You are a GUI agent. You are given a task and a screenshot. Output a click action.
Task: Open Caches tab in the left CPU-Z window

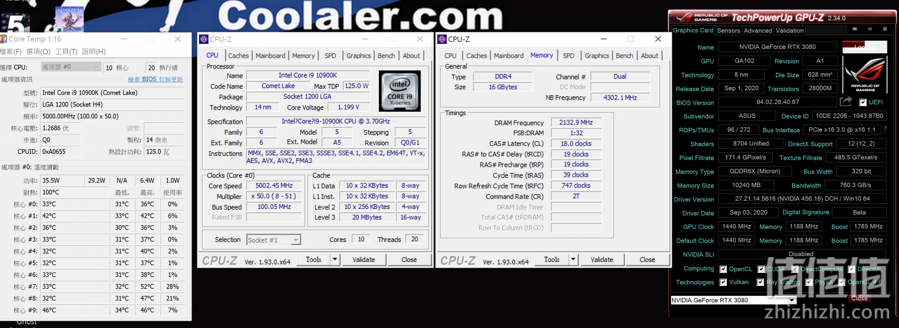(238, 55)
